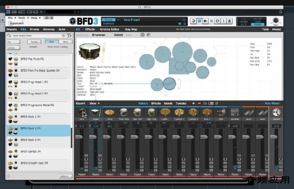Image resolution: width=294 pixels, height=189 pixels.
Task: Solo the Floor Tom channel
Action: [x=128, y=170]
